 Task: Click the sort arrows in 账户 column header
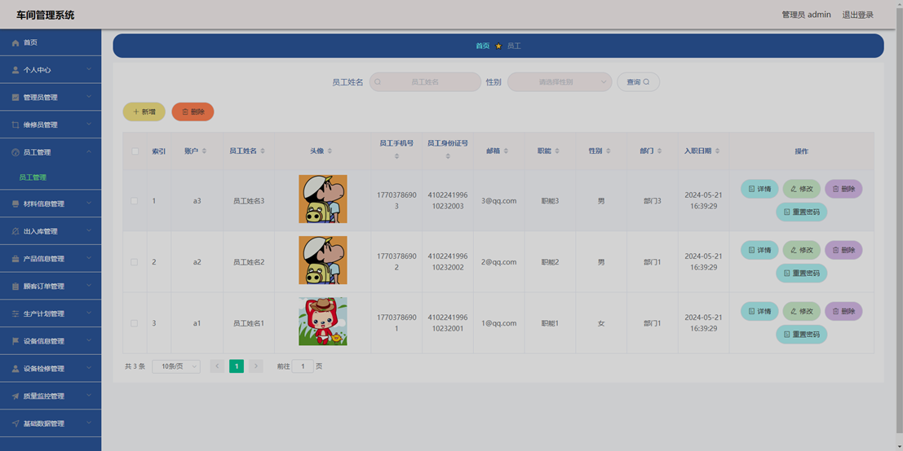(205, 151)
